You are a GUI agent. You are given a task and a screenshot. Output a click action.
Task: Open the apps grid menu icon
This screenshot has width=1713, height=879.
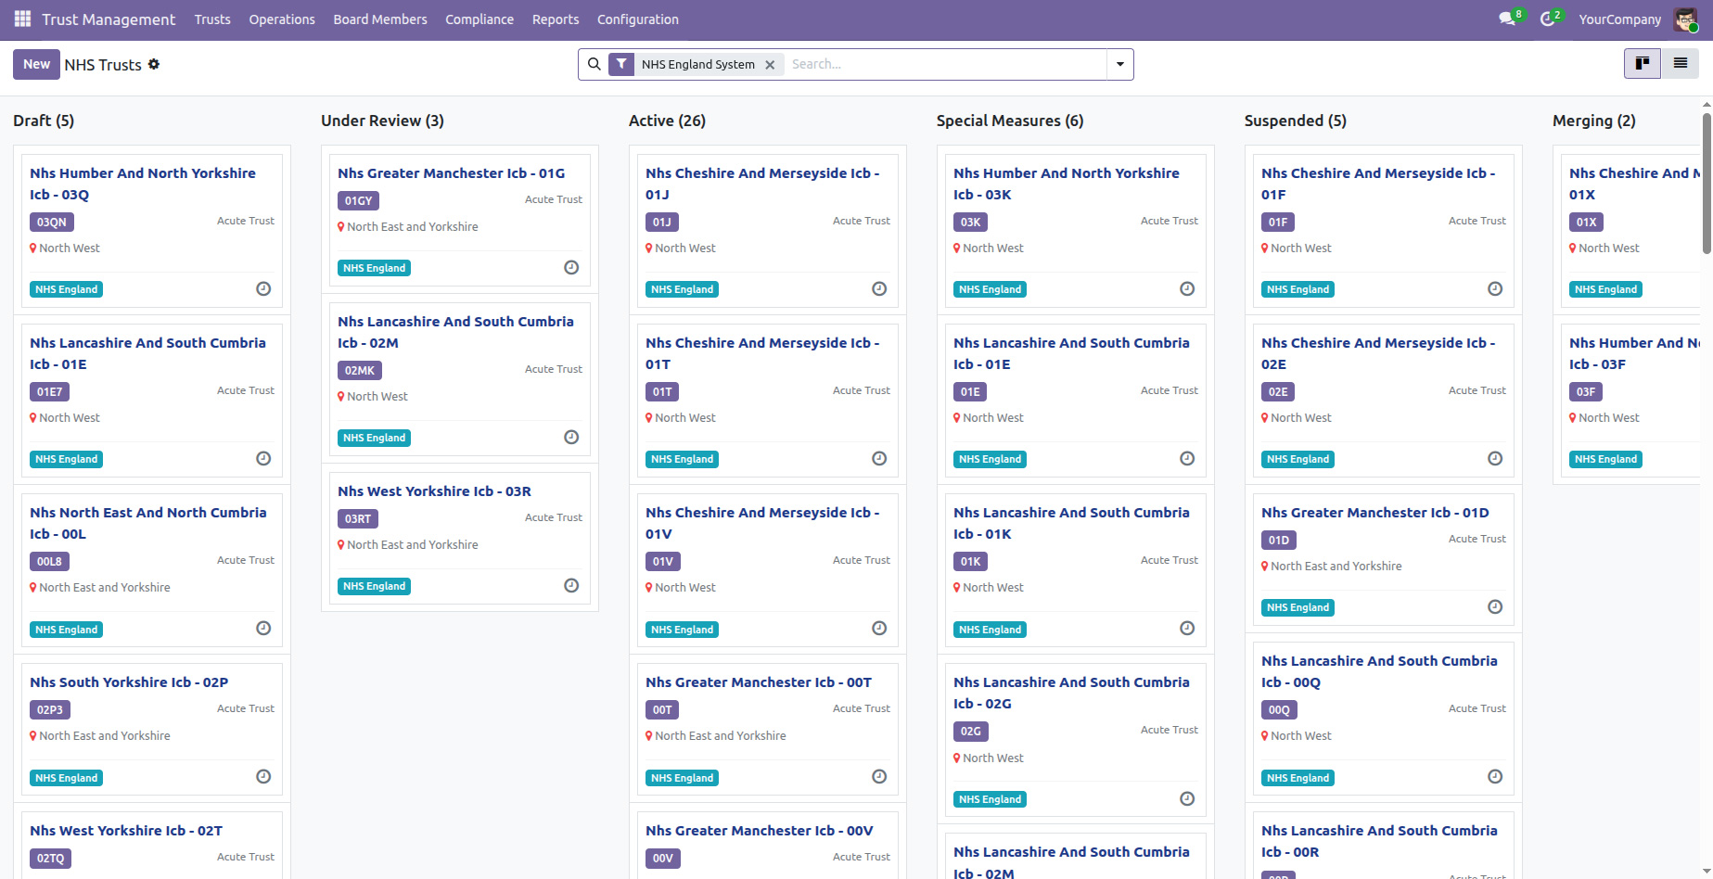(x=22, y=19)
